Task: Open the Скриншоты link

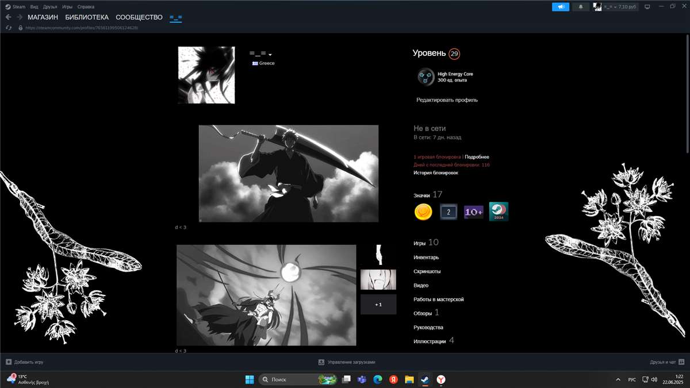Action: pyautogui.click(x=427, y=271)
